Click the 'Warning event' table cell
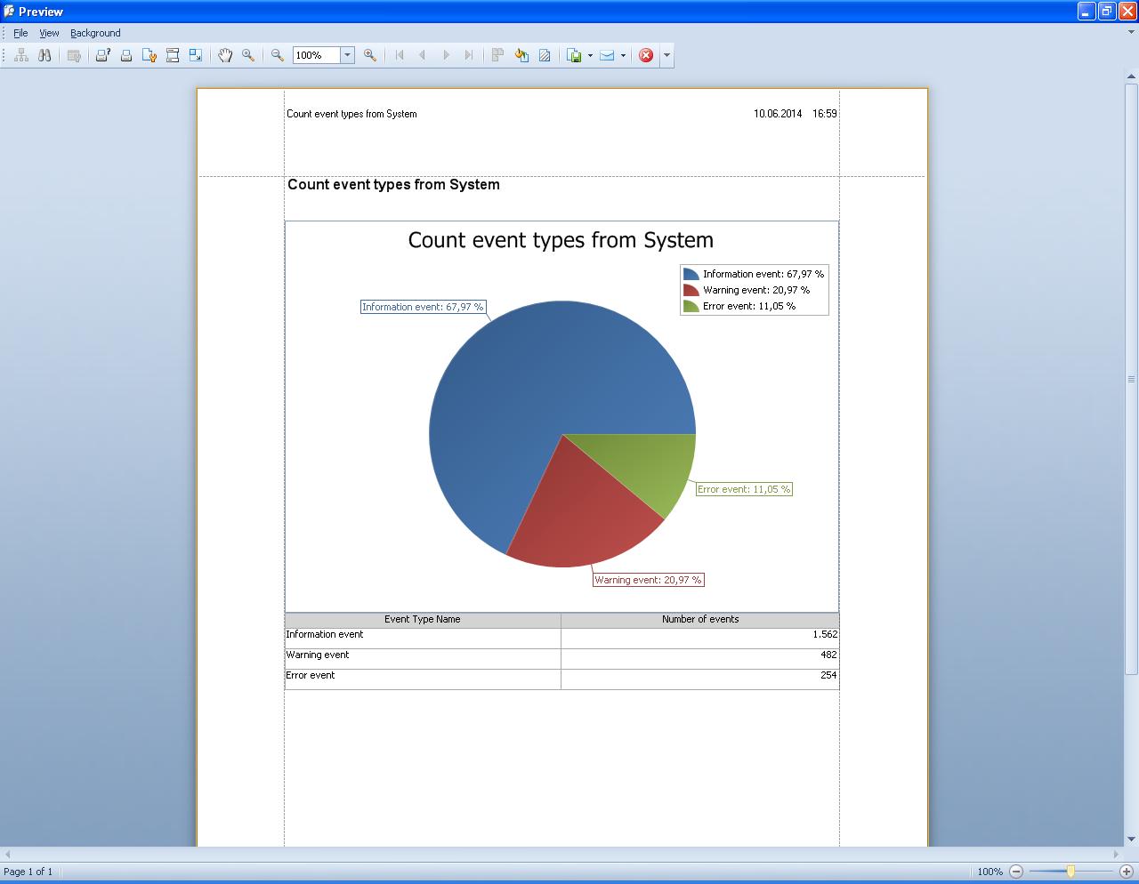The image size is (1139, 884). (x=423, y=659)
